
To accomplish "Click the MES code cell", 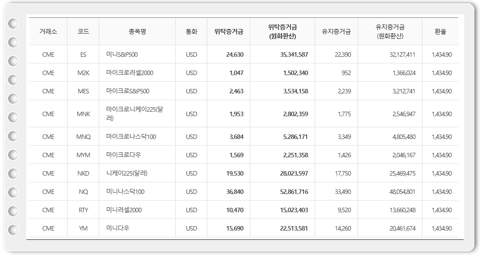I will 83,91.
